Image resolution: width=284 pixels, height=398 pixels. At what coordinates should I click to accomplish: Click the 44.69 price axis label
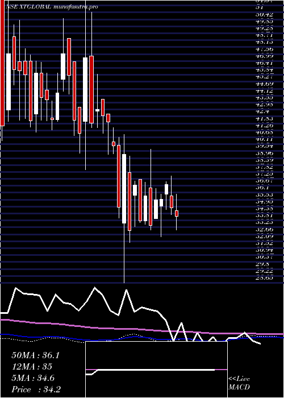coord(264,84)
